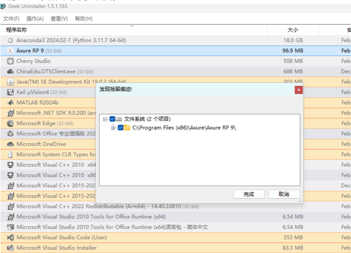Select the 文件系统 (2 个项目) label
Screen dimensions: 351x253
click(147, 119)
